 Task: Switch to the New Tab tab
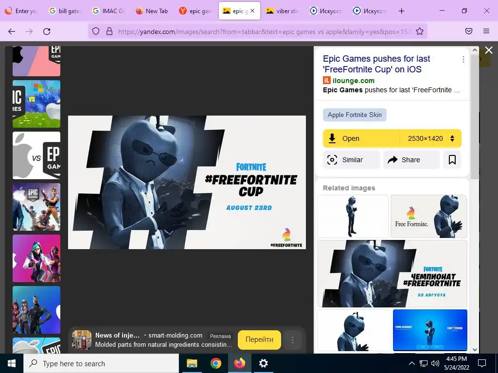point(152,11)
